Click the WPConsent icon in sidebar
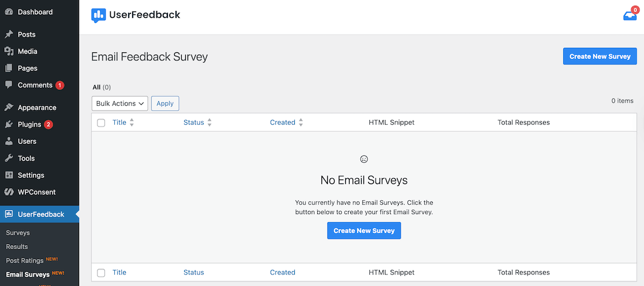This screenshot has width=644, height=286. (x=9, y=192)
